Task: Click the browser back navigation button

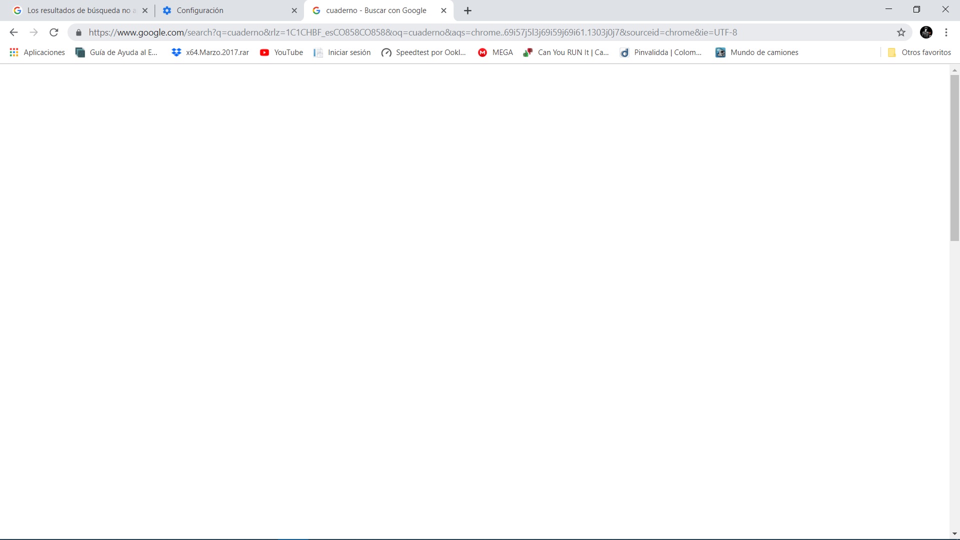Action: tap(14, 32)
